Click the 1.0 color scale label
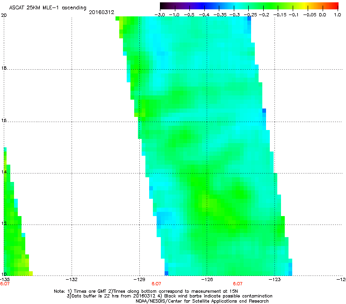 point(338,15)
